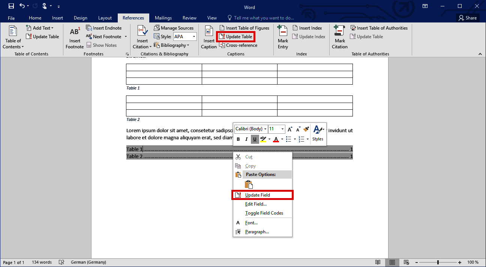Screen dimensions: 486x267
Task: Toggle Show Notes in Footnotes group
Action: pos(102,45)
